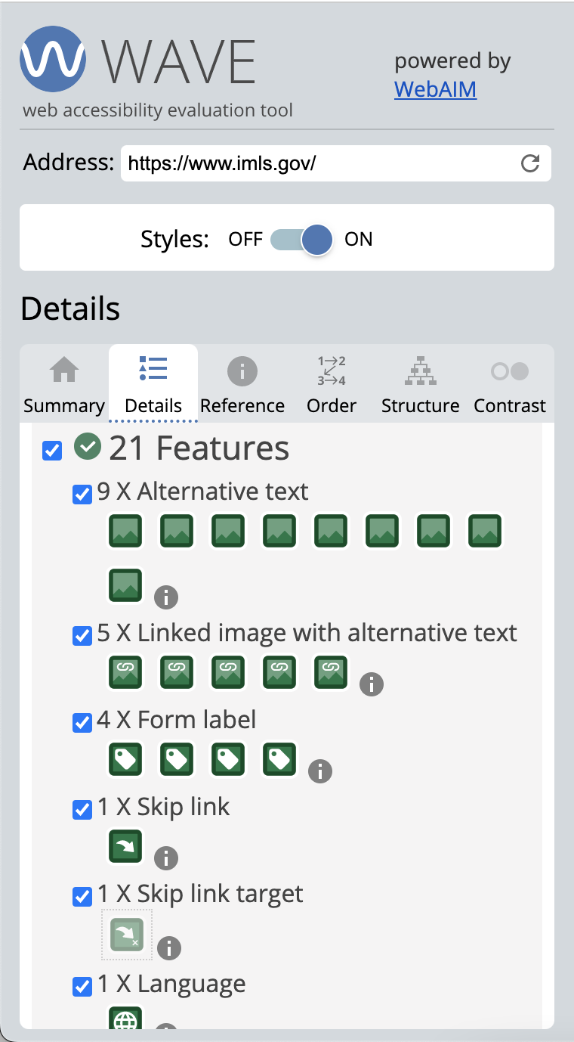Open the Structure tab
Image resolution: width=574 pixels, height=1042 pixels.
[420, 383]
